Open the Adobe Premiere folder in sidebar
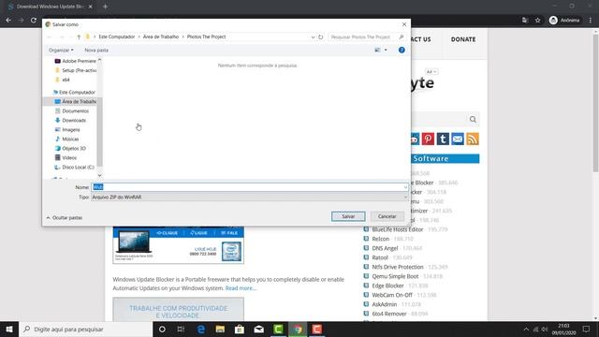This screenshot has height=337, width=599. pyautogui.click(x=75, y=61)
